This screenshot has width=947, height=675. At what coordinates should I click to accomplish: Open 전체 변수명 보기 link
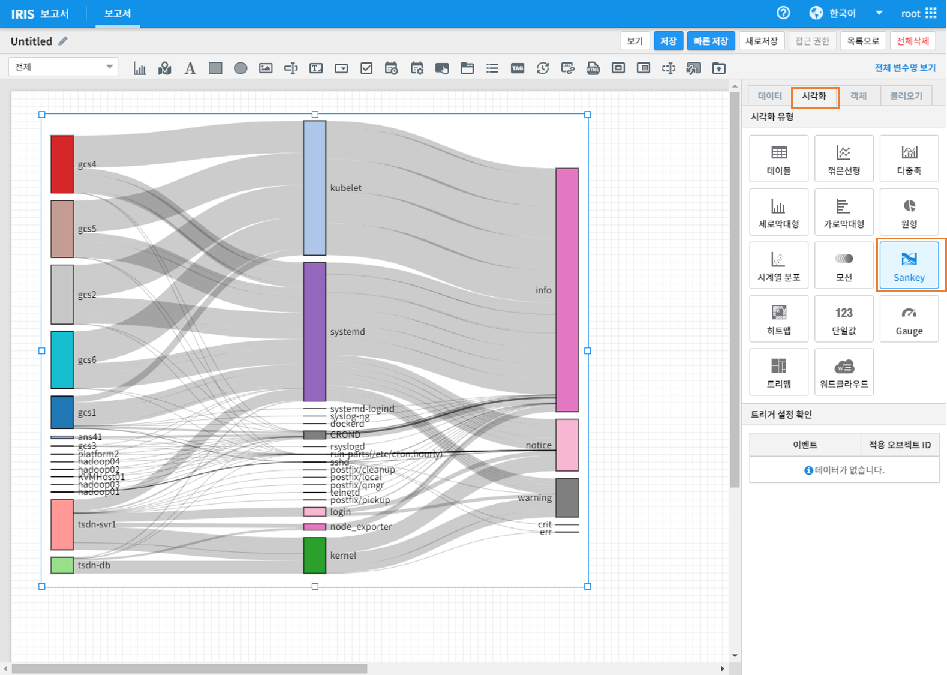pyautogui.click(x=905, y=68)
